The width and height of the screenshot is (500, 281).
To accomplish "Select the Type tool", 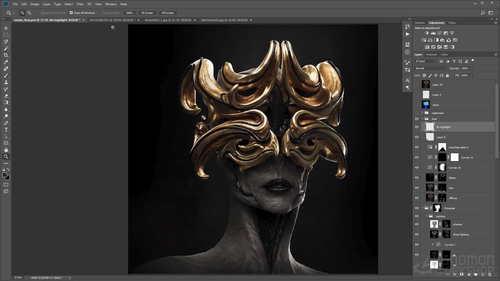I will click(x=6, y=130).
